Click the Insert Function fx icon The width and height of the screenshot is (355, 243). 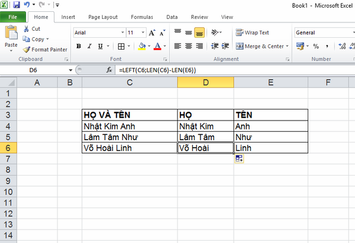click(109, 70)
